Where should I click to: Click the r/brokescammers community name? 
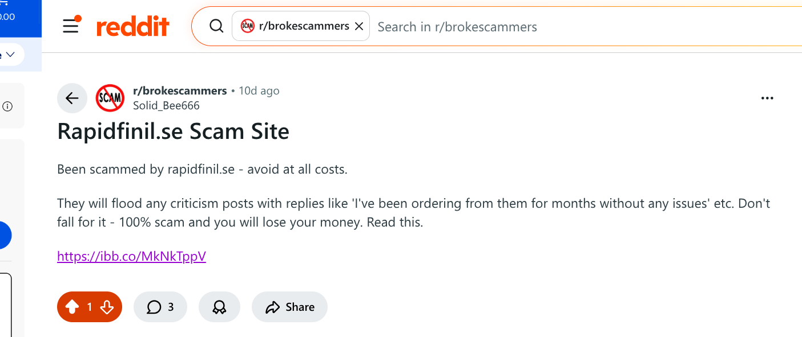pyautogui.click(x=180, y=90)
